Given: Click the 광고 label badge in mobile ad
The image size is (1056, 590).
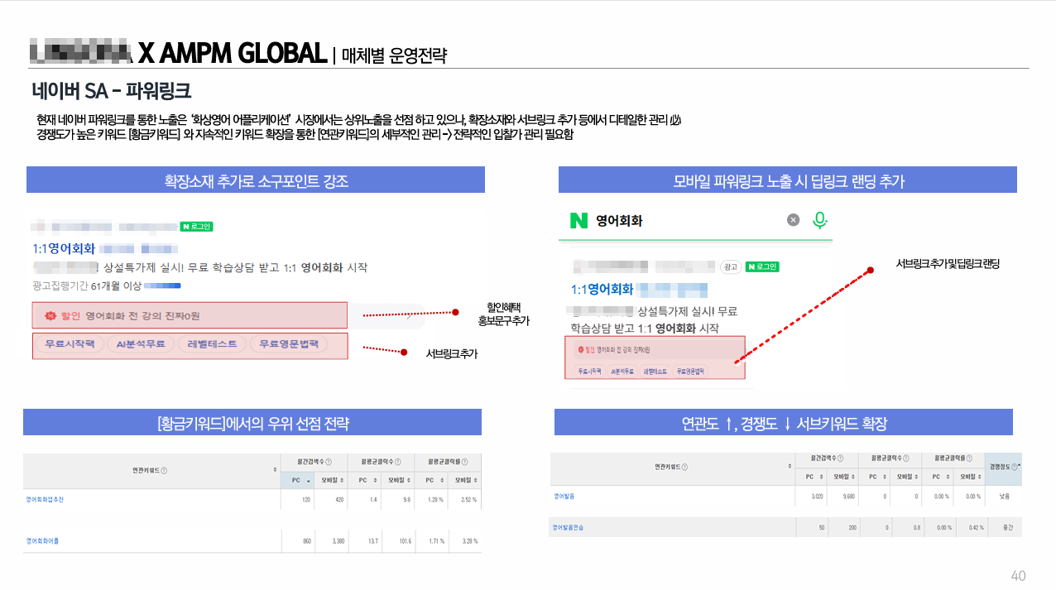Looking at the screenshot, I should pyautogui.click(x=731, y=267).
